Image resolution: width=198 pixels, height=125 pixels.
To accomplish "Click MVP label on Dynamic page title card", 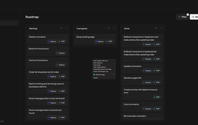I will [x=157, y=82].
